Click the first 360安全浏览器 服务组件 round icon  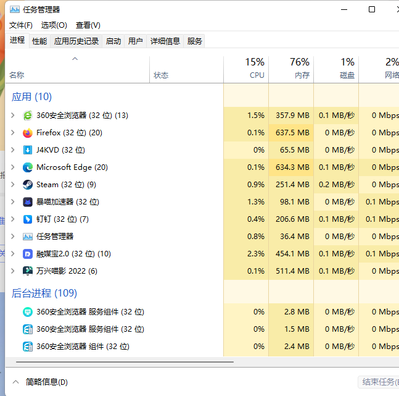tap(28, 312)
